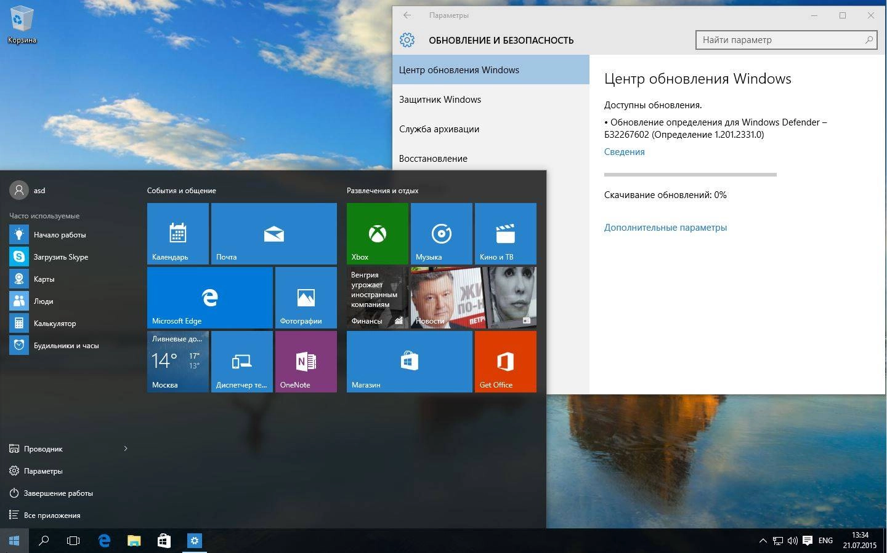Show hidden tray icons chevron
887x553 pixels.
(x=763, y=541)
